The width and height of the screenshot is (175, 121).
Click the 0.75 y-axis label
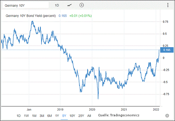(x=165, y=22)
